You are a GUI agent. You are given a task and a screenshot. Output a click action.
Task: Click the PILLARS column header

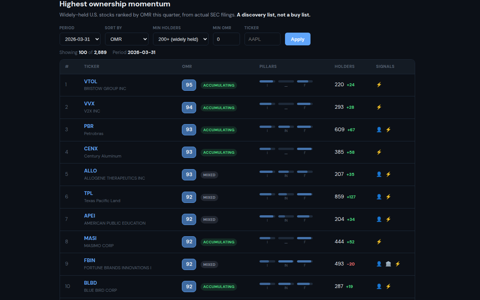[x=268, y=66]
